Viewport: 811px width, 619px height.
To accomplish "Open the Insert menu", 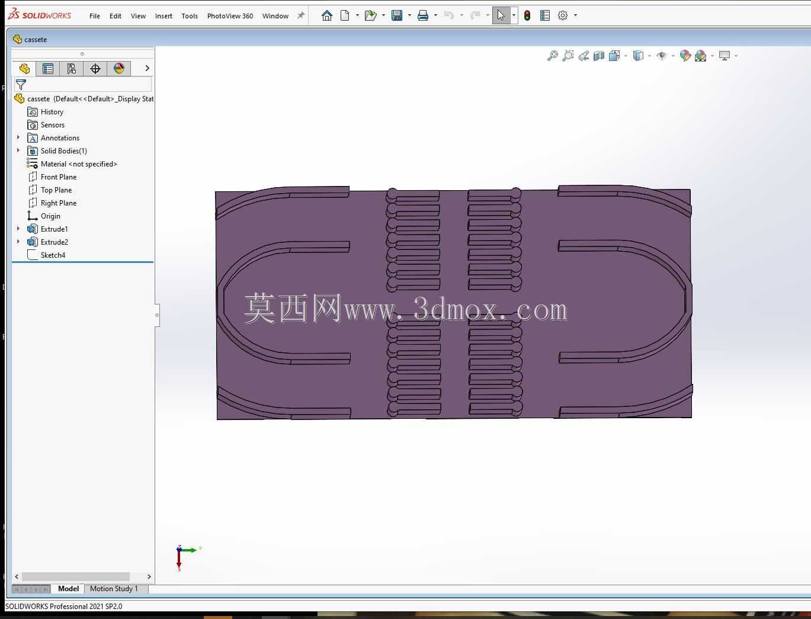I will 164,16.
